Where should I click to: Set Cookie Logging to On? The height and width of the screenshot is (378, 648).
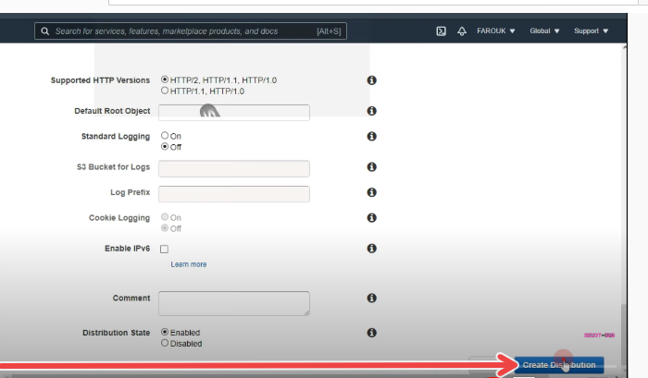click(165, 216)
